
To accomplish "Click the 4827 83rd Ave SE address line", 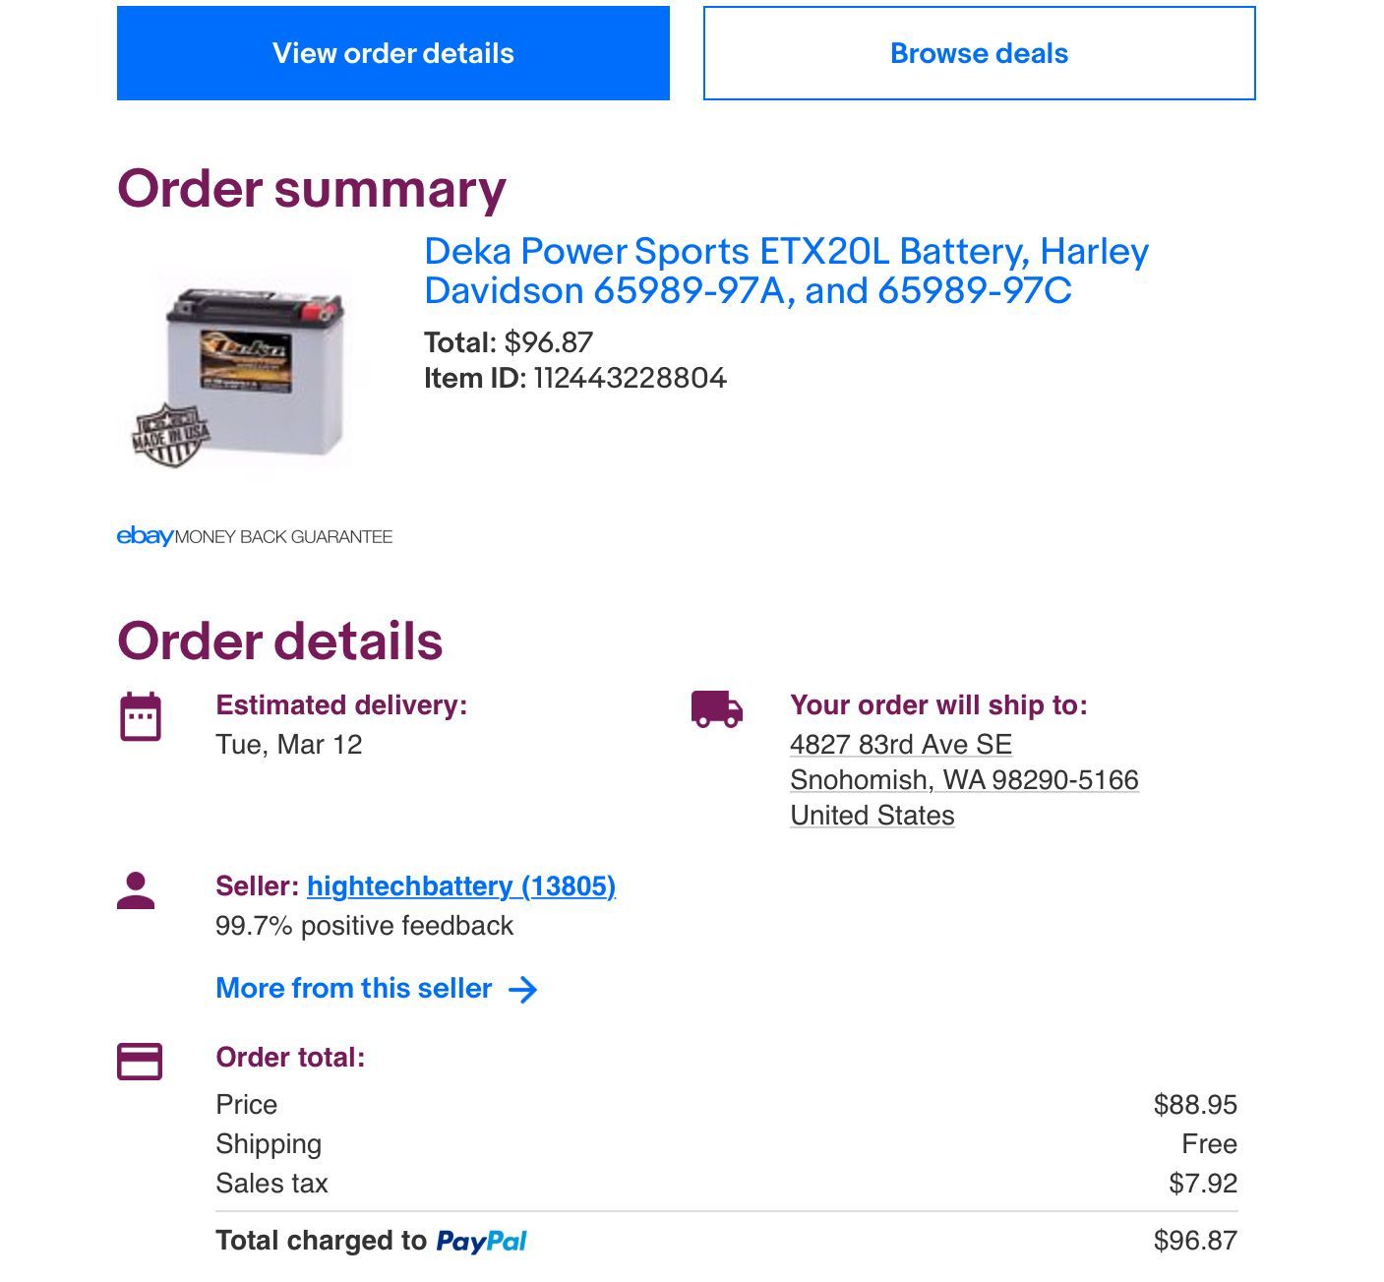I will pos(900,745).
